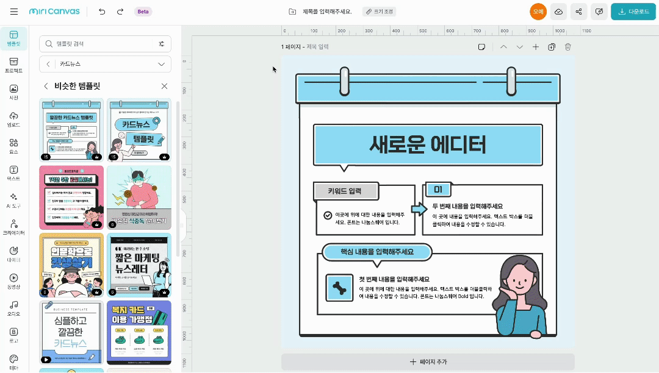Select the 식중독 알아보기 template thumbnail
This screenshot has height=373, width=659.
pos(139,197)
